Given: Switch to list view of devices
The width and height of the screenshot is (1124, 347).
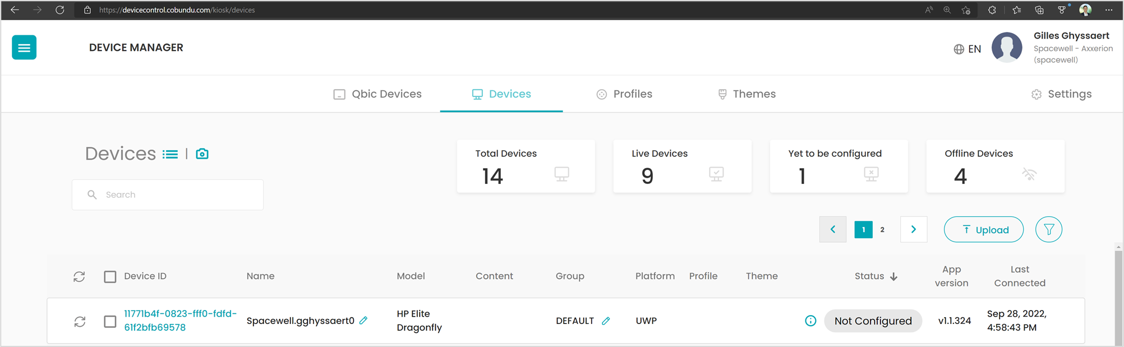Looking at the screenshot, I should 171,154.
